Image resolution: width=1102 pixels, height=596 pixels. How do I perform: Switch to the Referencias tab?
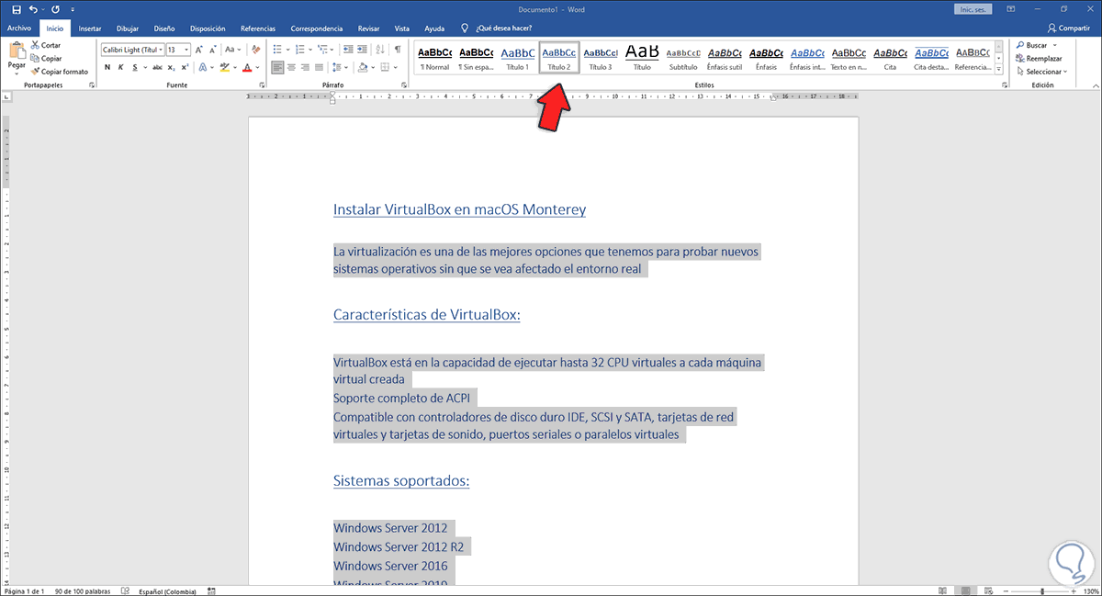pos(257,28)
